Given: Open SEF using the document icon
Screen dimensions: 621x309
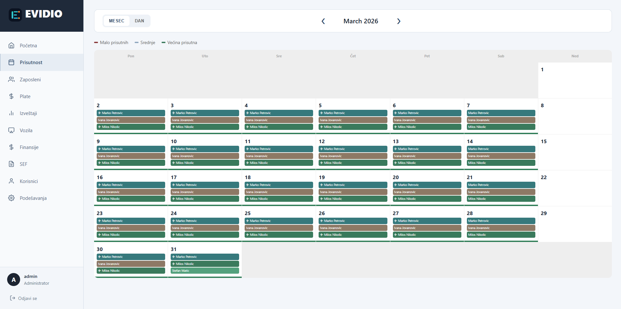Looking at the screenshot, I should tap(11, 164).
